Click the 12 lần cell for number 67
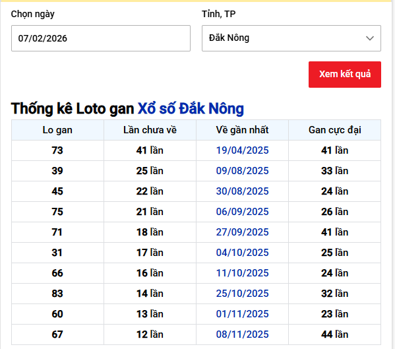This screenshot has height=349, width=395. coord(150,334)
